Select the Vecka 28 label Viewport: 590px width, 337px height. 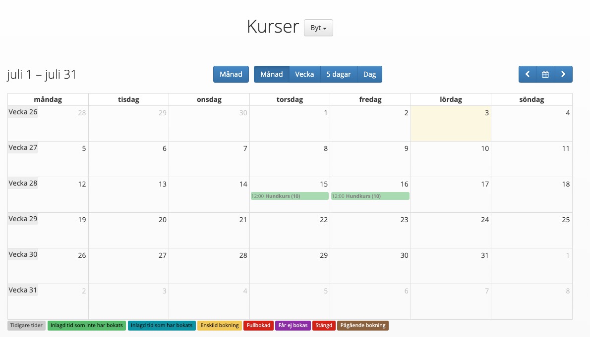[x=23, y=183]
